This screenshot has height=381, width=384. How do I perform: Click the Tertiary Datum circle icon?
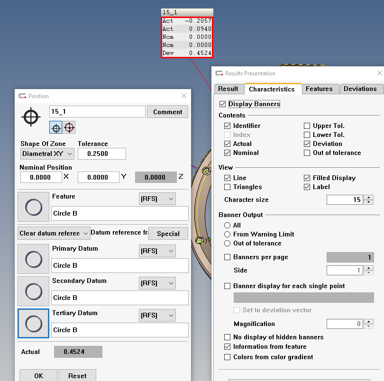click(33, 324)
